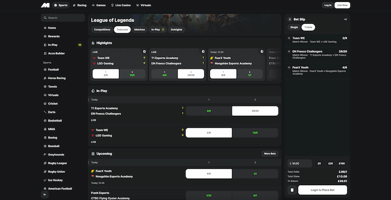Set stake with £100 quick button

342,164
